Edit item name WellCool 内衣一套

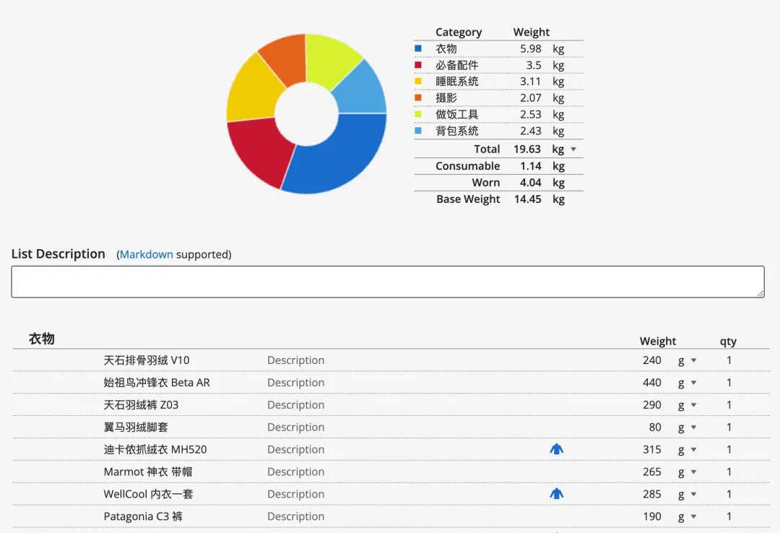[148, 495]
